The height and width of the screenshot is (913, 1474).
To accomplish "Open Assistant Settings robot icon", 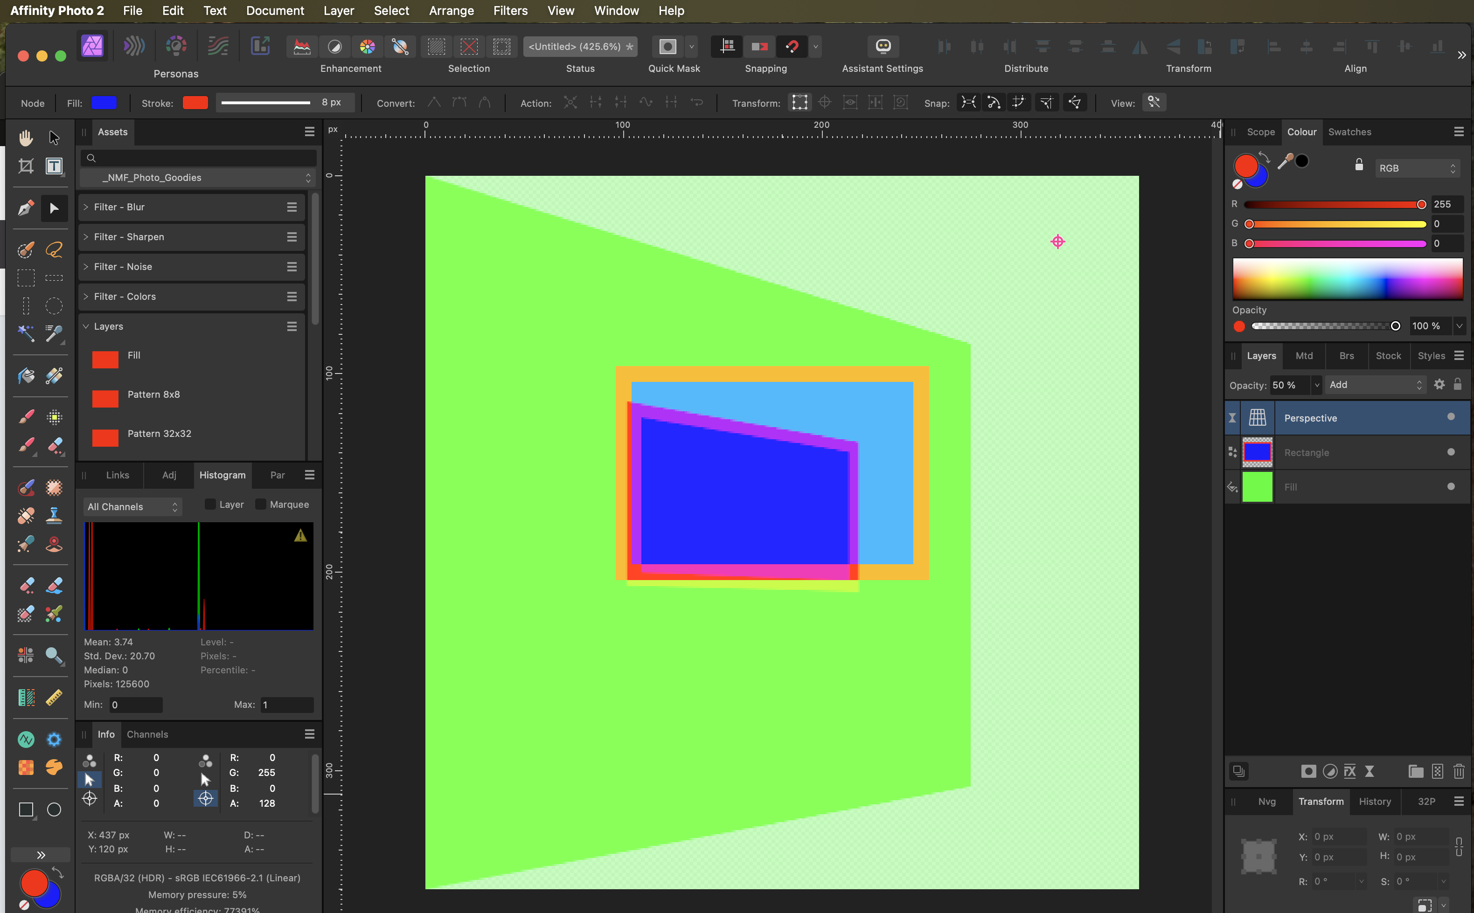I will point(882,47).
